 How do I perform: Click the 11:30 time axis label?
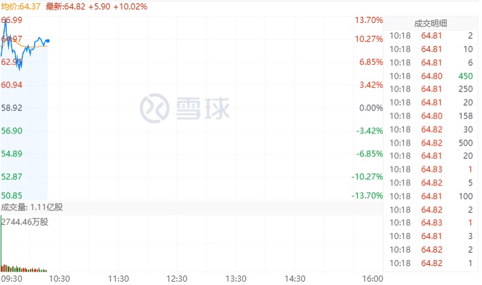pyautogui.click(x=119, y=278)
